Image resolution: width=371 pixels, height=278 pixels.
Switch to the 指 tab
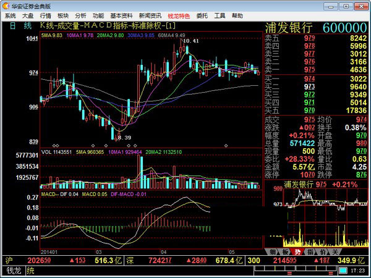coord(310,252)
